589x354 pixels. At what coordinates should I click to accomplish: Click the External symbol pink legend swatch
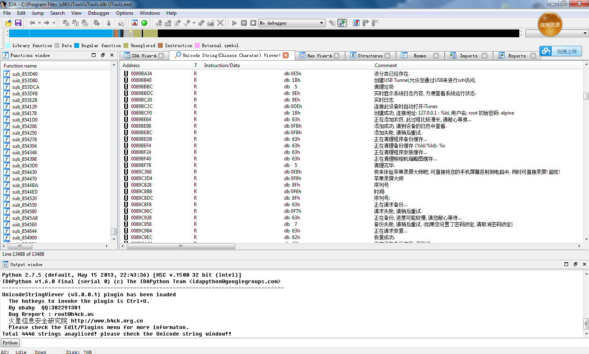pos(197,45)
